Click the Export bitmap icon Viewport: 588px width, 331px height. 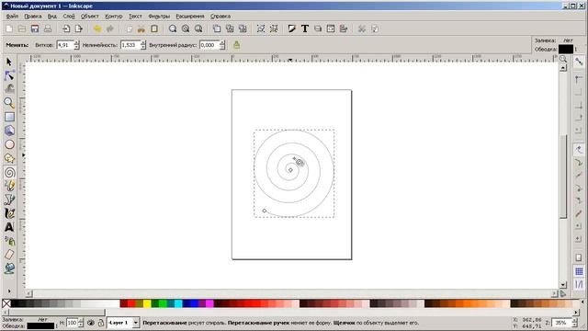(79, 29)
